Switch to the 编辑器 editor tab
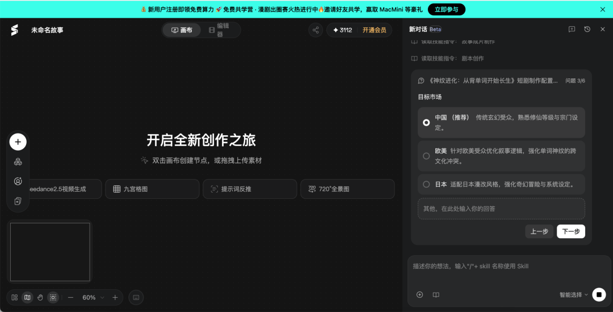Screen dimensions: 613x312 point(220,30)
